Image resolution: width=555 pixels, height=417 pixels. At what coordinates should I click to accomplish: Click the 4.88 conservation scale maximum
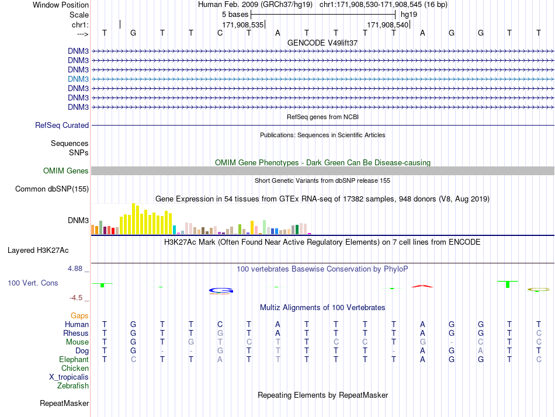(75, 269)
